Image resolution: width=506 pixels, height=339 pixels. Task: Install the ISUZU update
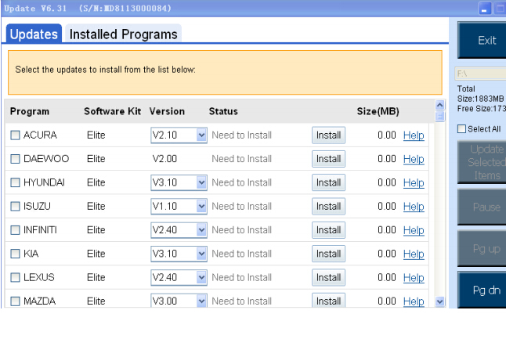(328, 206)
